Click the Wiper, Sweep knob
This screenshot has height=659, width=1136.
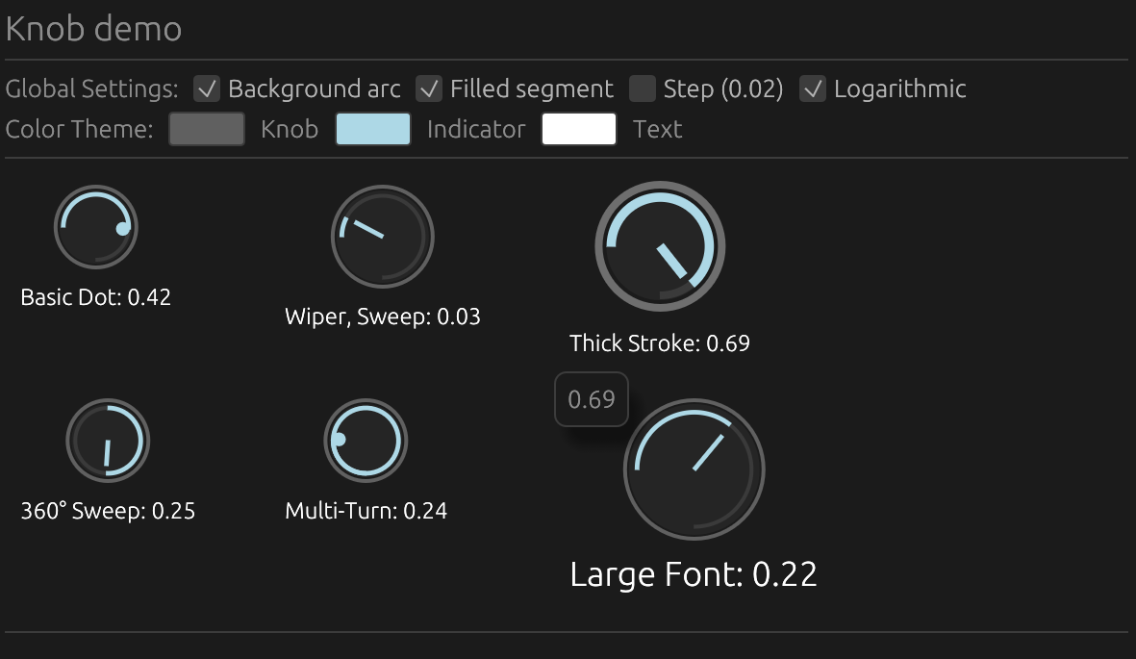coord(382,237)
